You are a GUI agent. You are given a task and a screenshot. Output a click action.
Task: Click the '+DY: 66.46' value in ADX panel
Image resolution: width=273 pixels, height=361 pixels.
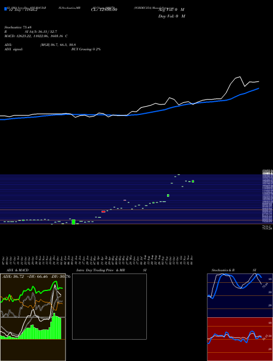[38, 277]
